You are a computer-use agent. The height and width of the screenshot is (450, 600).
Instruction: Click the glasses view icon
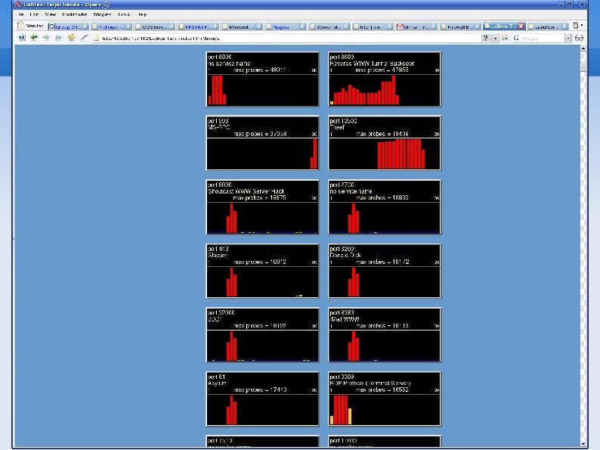coord(579,38)
